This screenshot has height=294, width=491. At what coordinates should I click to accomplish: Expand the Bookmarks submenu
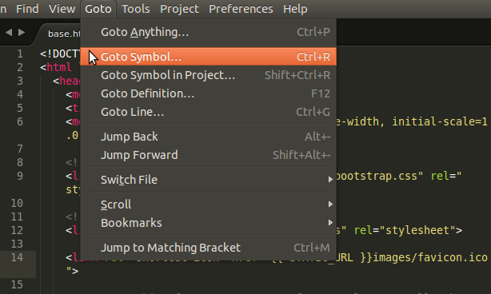click(209, 223)
